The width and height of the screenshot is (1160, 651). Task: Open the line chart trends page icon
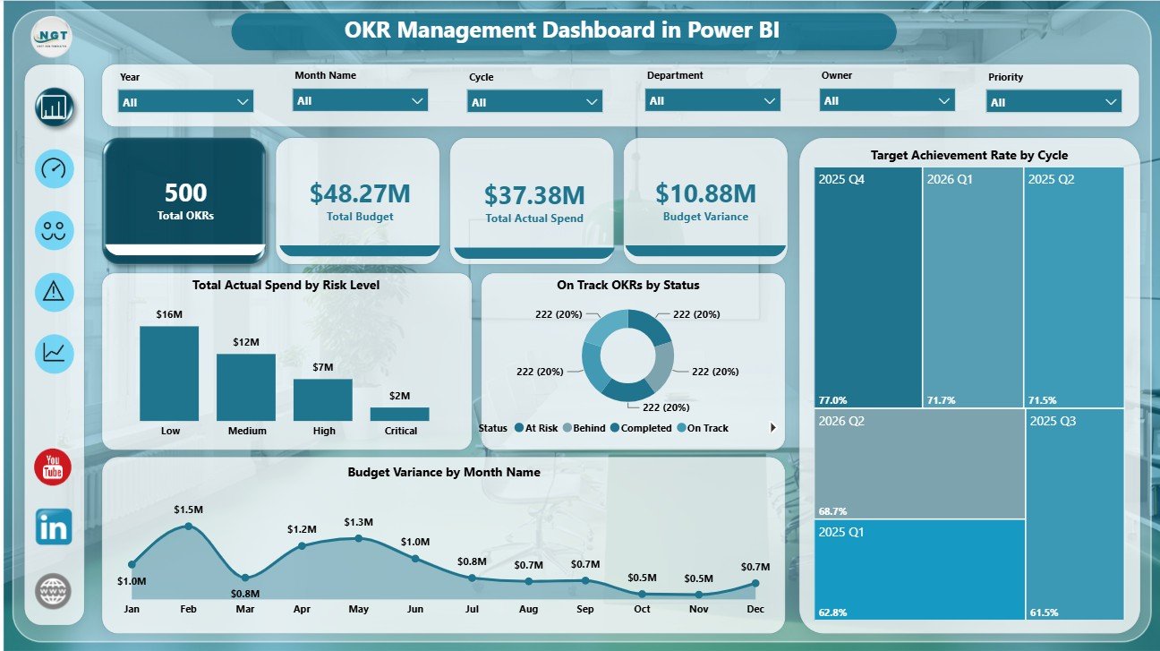point(55,352)
